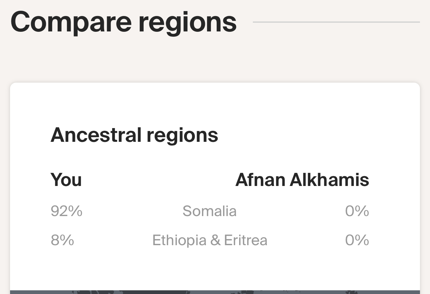Select the Somalia region label
Screen dimensions: 430x294
pos(210,211)
